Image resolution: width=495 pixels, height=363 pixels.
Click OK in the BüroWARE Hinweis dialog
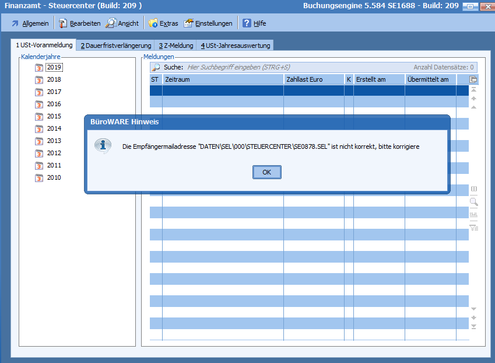[266, 172]
